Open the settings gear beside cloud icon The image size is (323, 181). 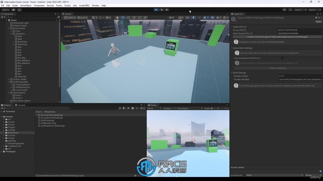[x=19, y=10]
